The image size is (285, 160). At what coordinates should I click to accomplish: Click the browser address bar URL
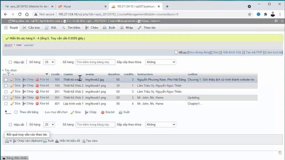point(118,14)
